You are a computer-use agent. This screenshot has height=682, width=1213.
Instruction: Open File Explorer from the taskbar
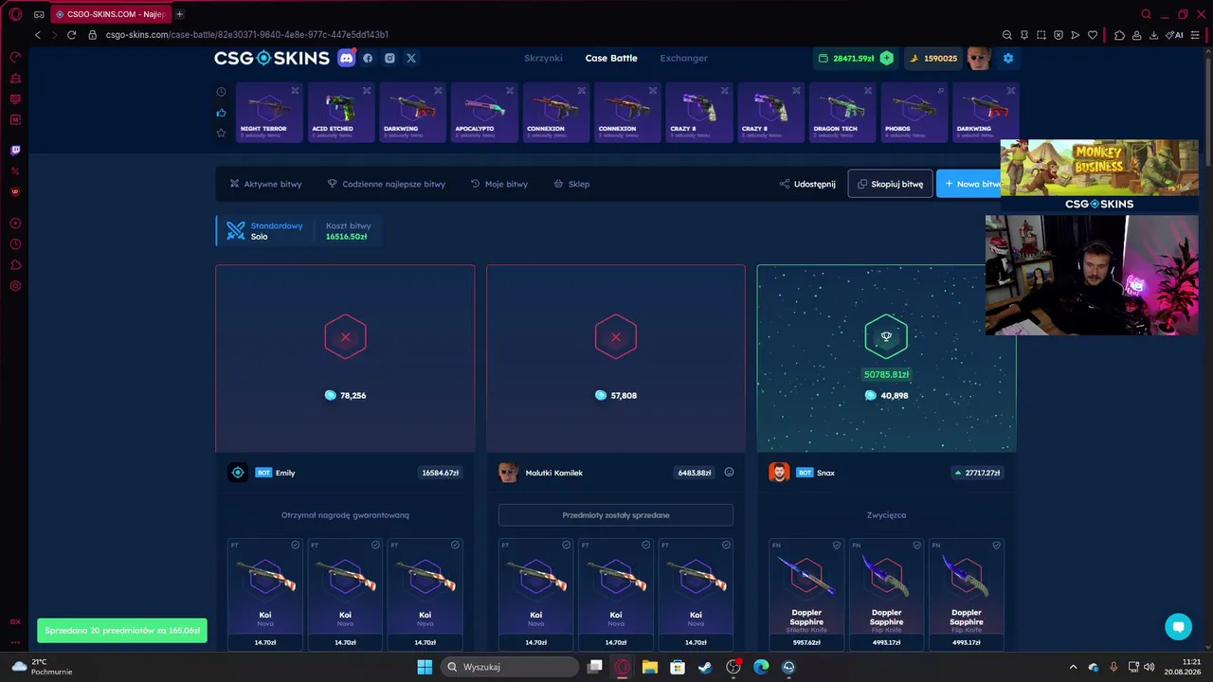point(650,667)
